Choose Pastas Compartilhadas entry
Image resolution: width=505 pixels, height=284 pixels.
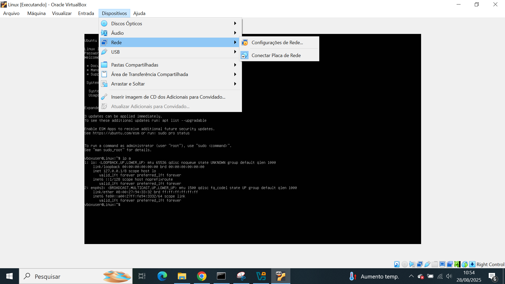(x=170, y=65)
